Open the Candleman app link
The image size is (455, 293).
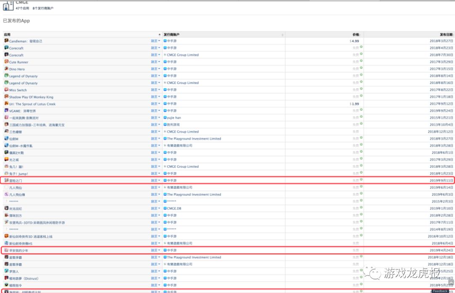coord(26,41)
